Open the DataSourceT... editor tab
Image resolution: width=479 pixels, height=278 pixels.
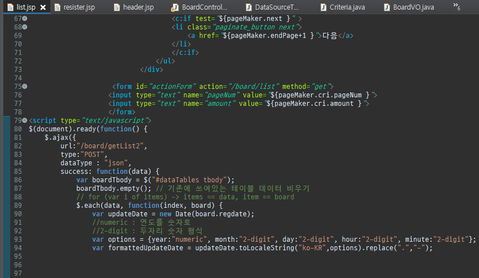pyautogui.click(x=272, y=7)
